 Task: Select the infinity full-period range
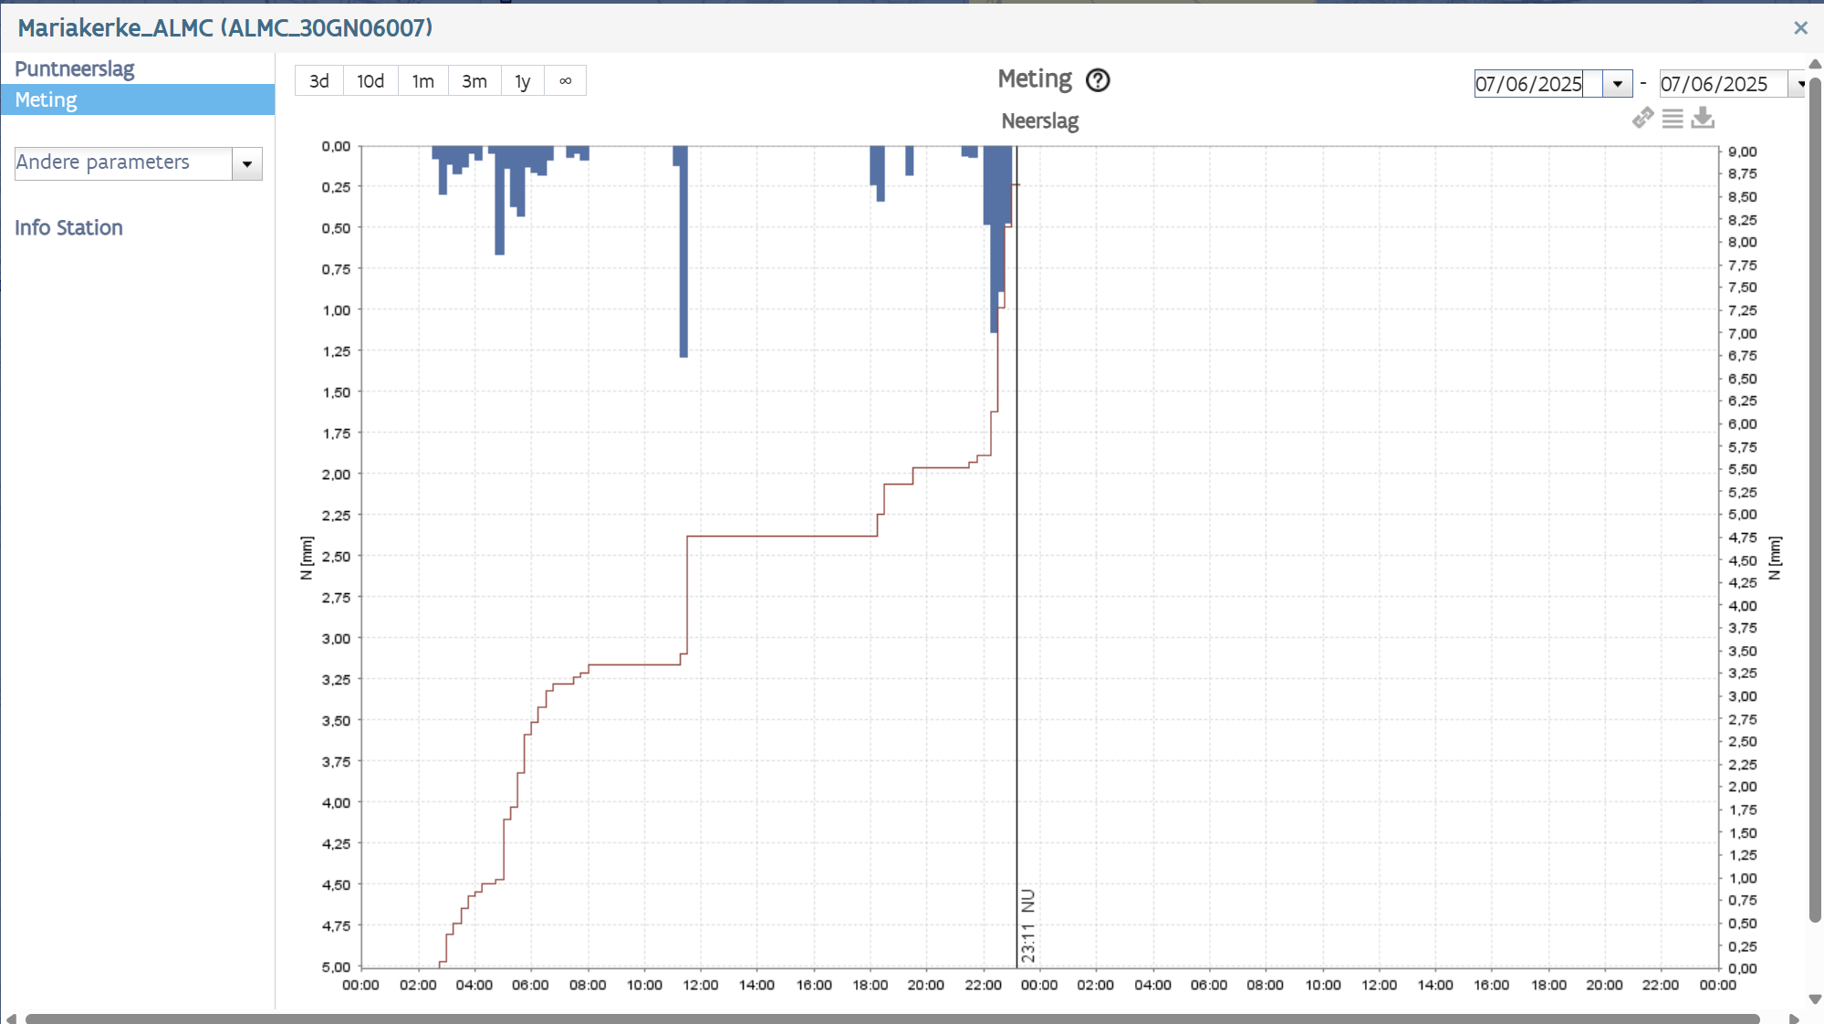(565, 81)
